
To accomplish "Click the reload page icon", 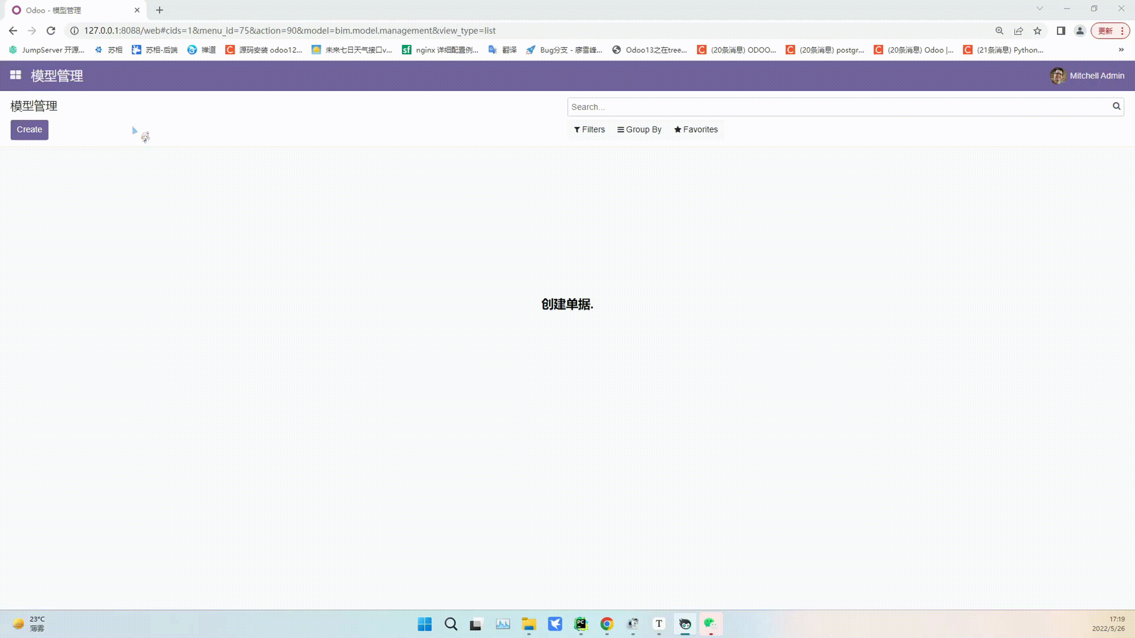I will point(51,31).
